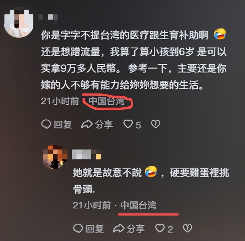Select the top comment text about 台湾 补助
Screen dimensions: 245x241
134,60
